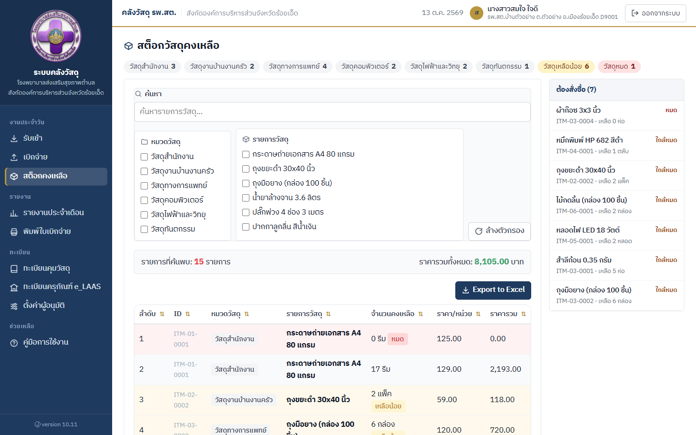This screenshot has height=435, width=696.
Task: Check น้ำยาล้างจาน 3.6 ลิตร checkbox
Action: 246,198
